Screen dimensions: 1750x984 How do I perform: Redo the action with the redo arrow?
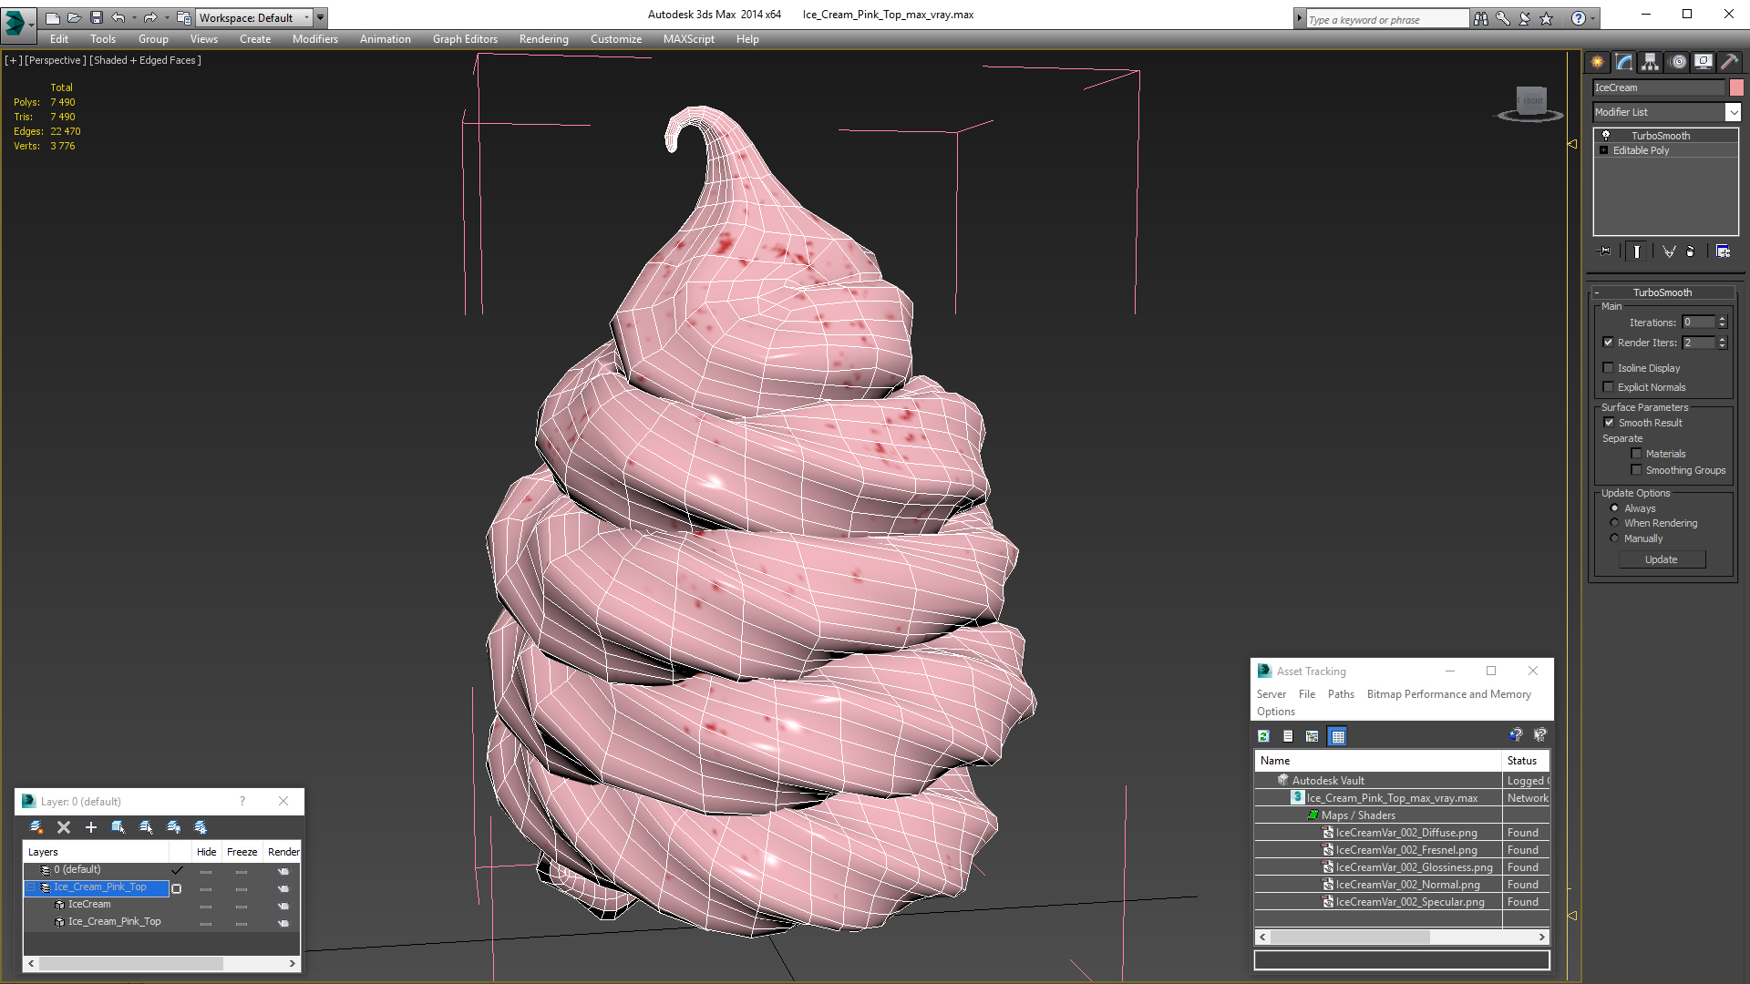pos(150,17)
